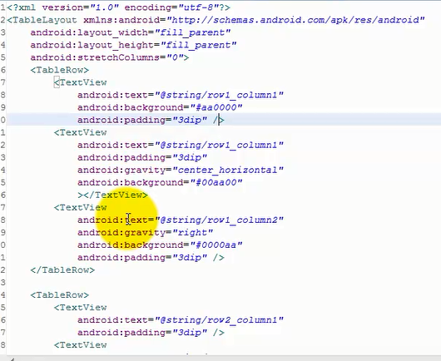Click the closing </TextView> tag
This screenshot has height=361, width=441.
(116, 195)
